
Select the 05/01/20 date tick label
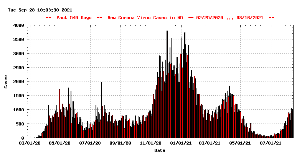[60, 143]
